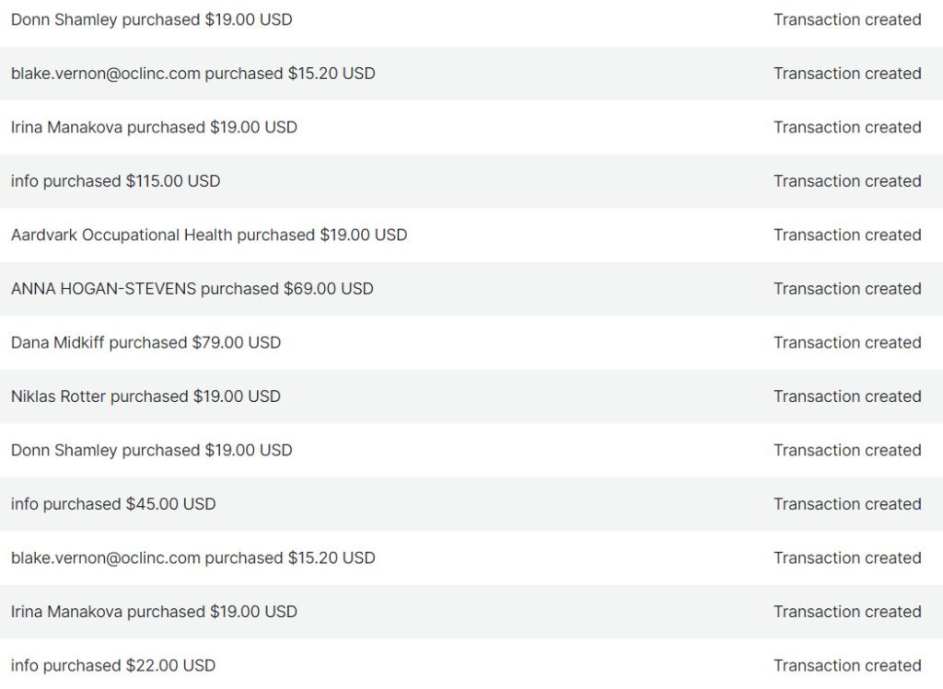Viewport: 943px width, 689px height.
Task: Open the Aardvark Occupational Health purchase entry
Action: tap(208, 235)
